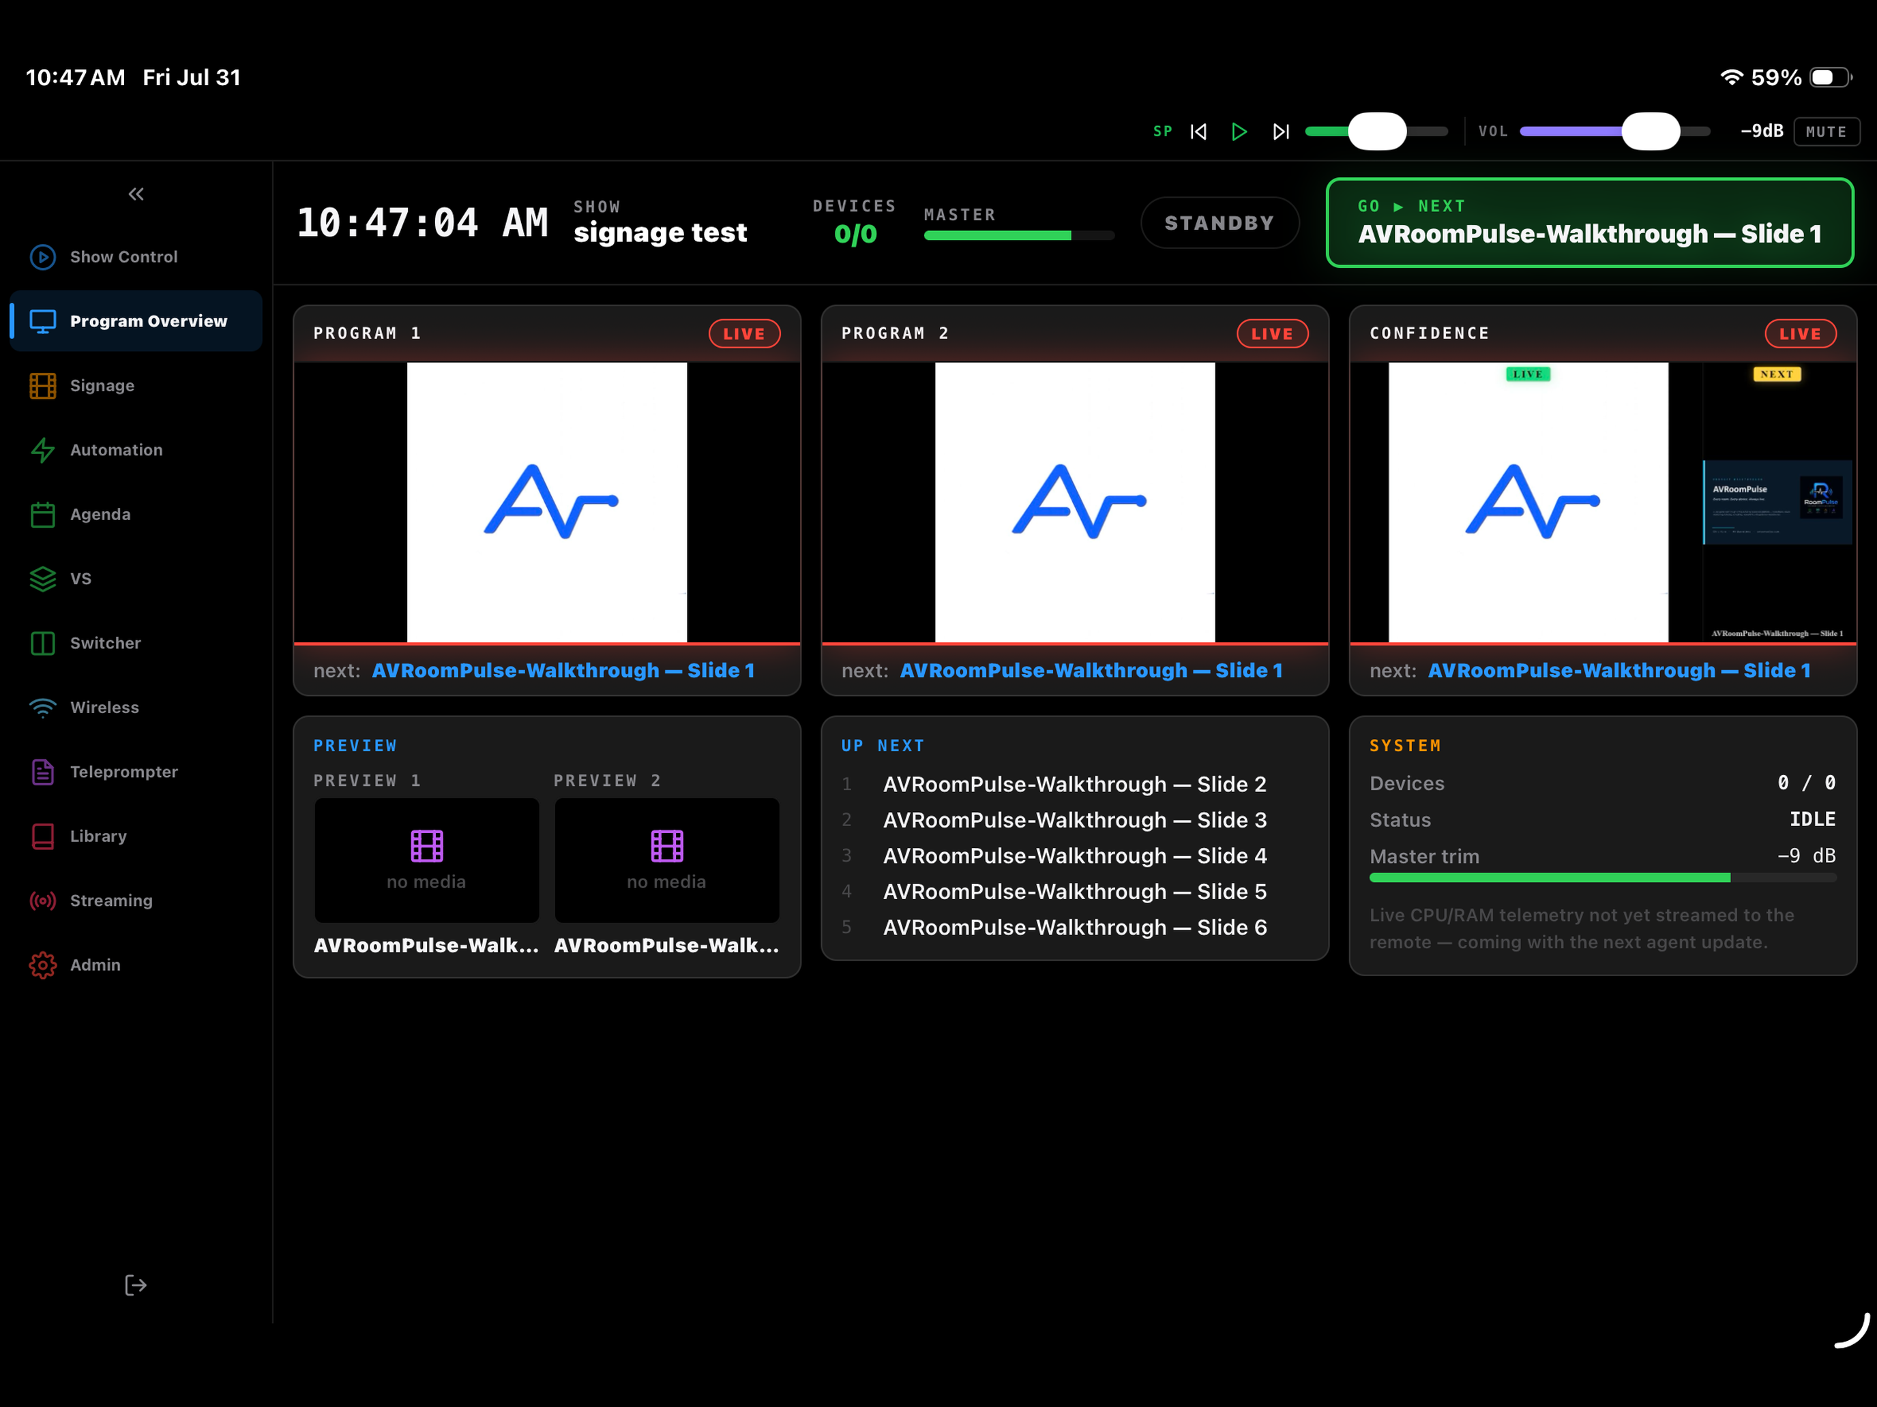The width and height of the screenshot is (1877, 1407).
Task: Click the Master trim -9 dB value
Action: (x=1807, y=856)
